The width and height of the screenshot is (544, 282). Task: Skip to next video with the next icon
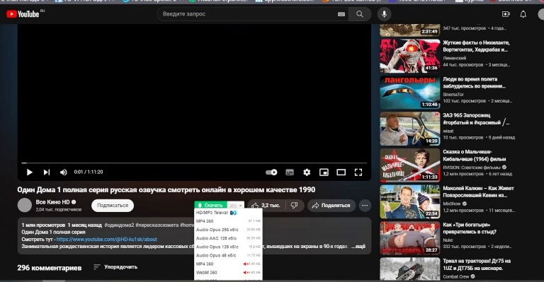[x=47, y=172]
